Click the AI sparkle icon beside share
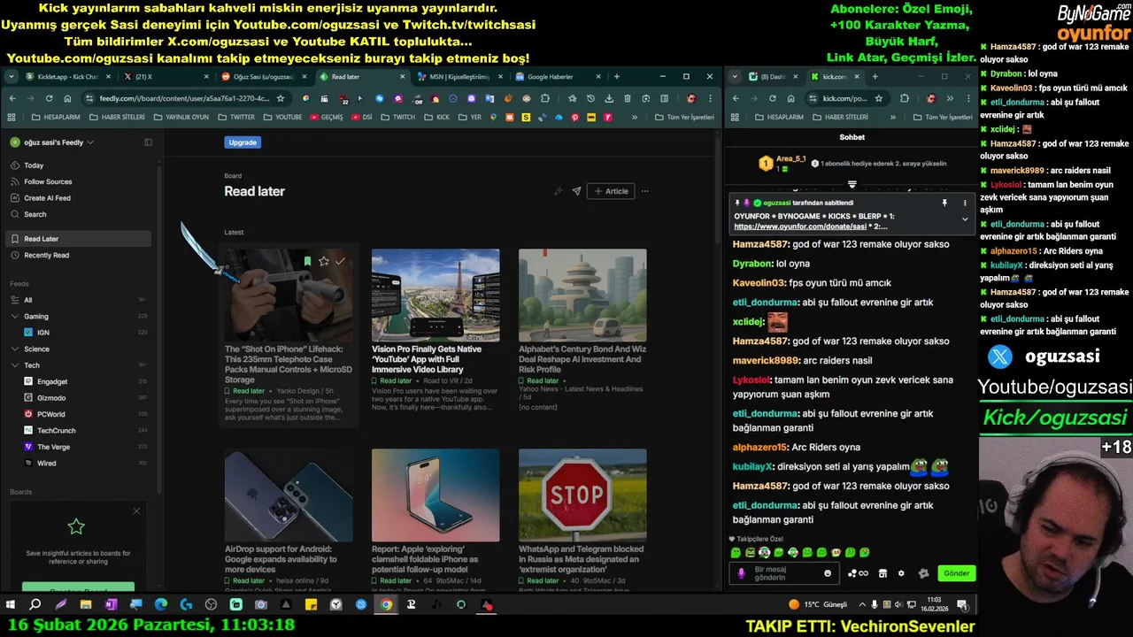 [558, 191]
